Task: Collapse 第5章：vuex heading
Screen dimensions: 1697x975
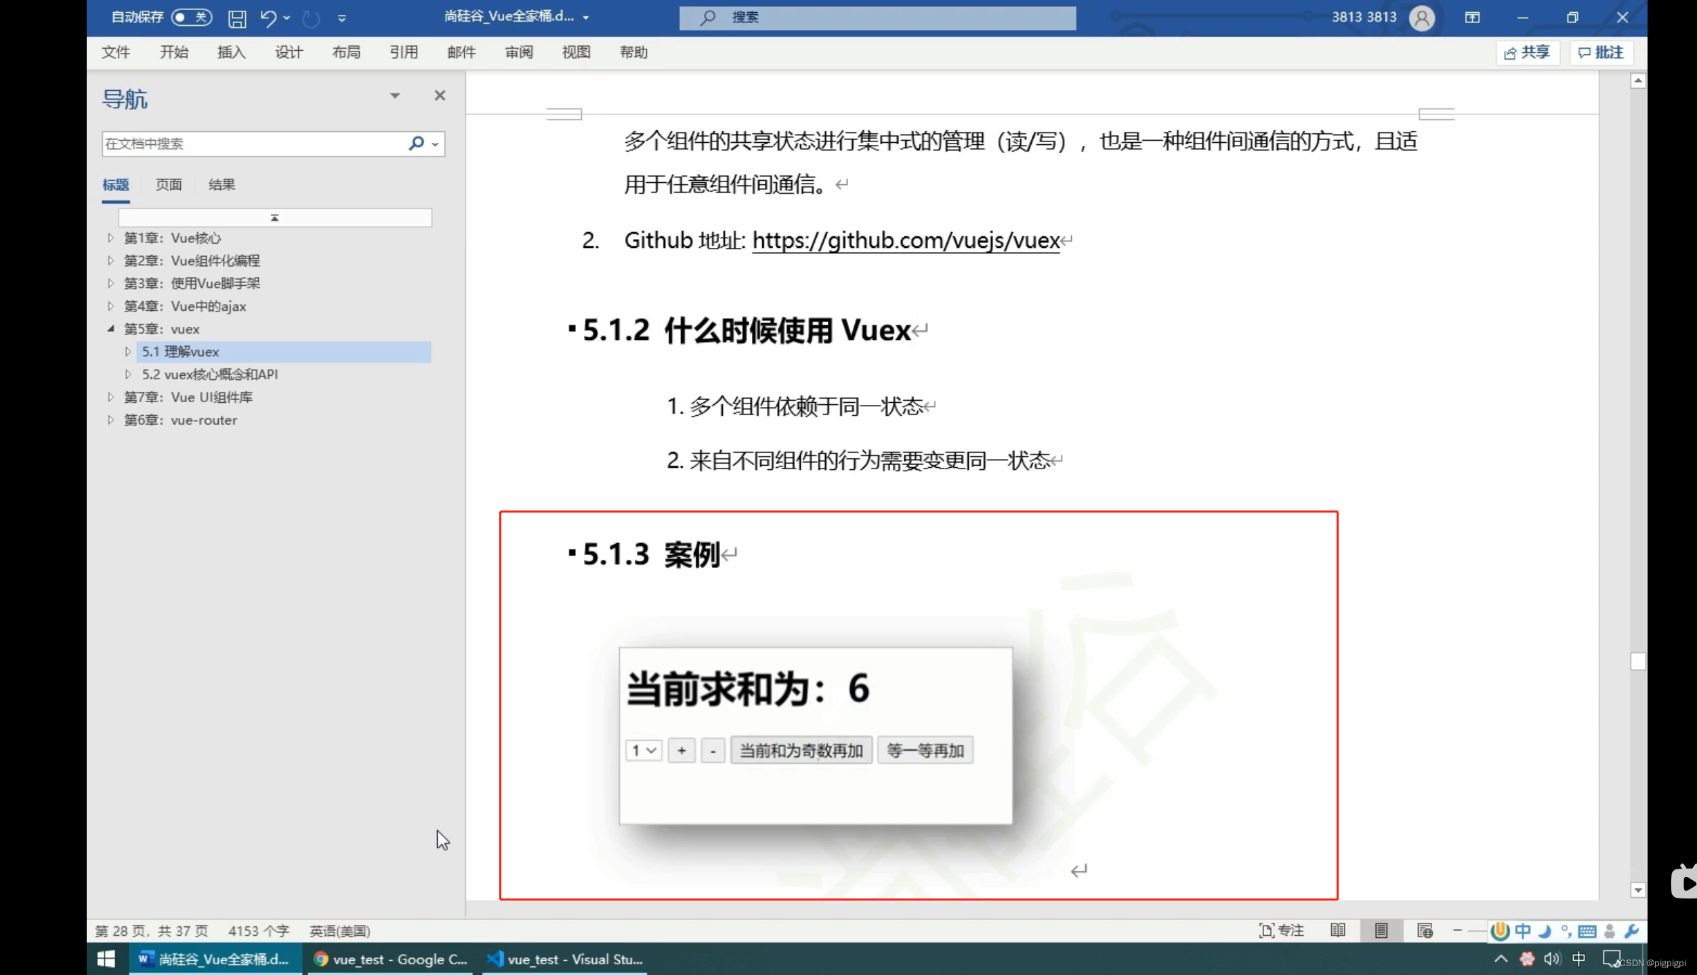Action: (x=110, y=329)
